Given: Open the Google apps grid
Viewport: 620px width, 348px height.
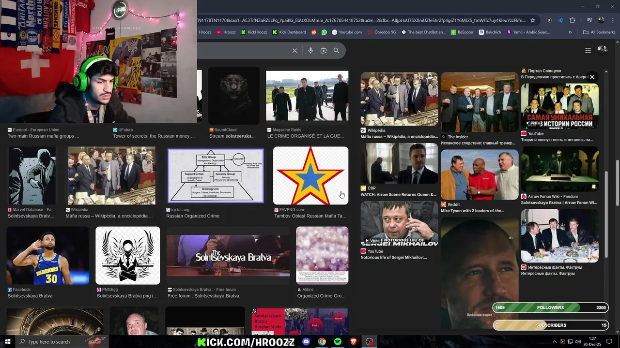Looking at the screenshot, I should click(588, 50).
